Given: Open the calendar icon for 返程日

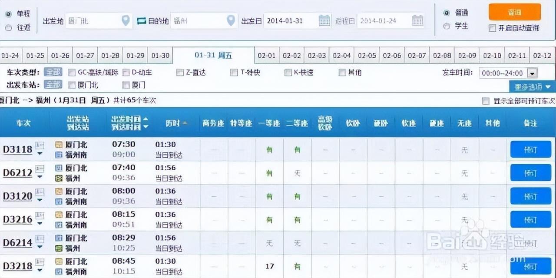Looking at the screenshot, I should pos(417,20).
